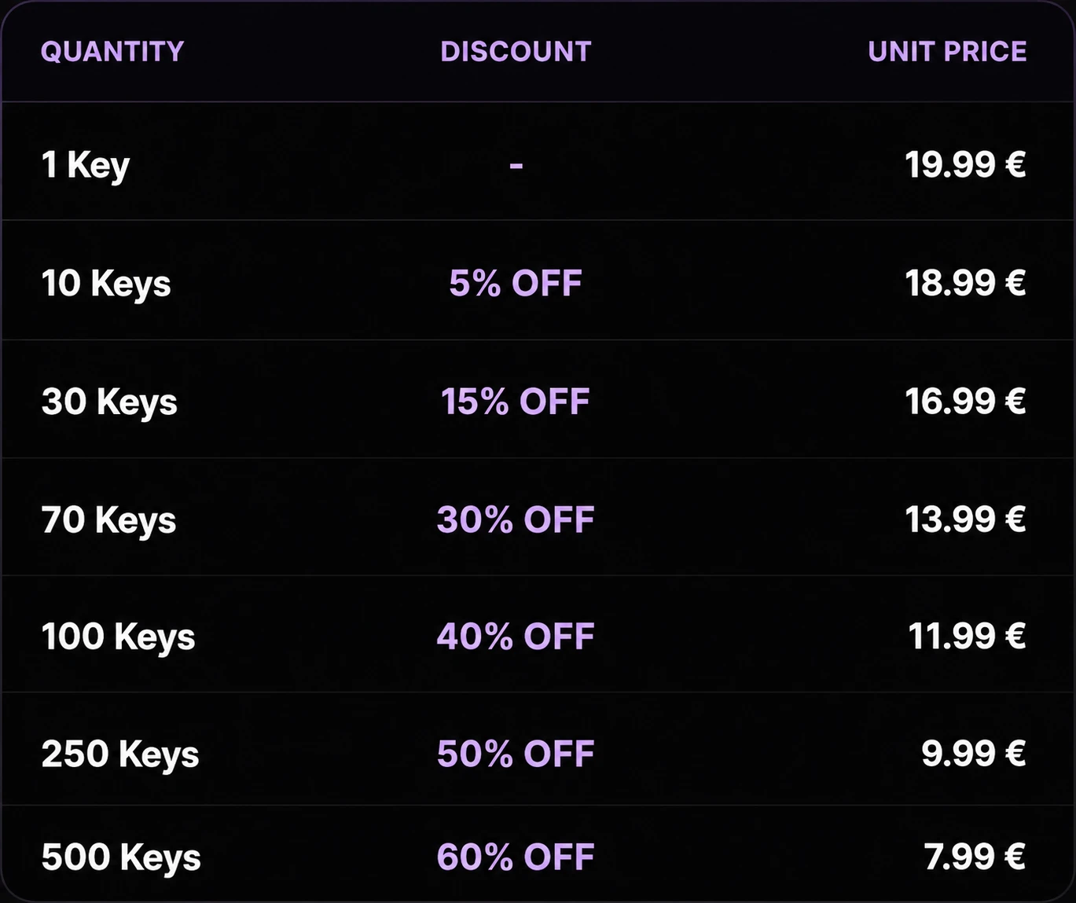Click the 9.99 € unit price

pos(974,754)
